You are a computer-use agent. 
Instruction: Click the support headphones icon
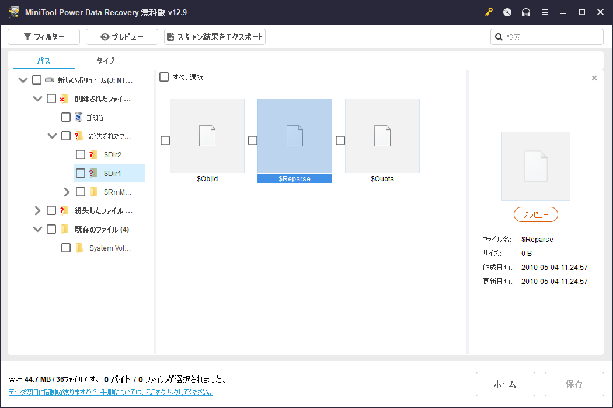pos(526,12)
